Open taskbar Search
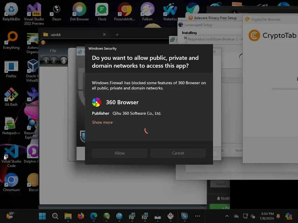Image resolution: width=298 pixels, height=223 pixels. pos(55,216)
